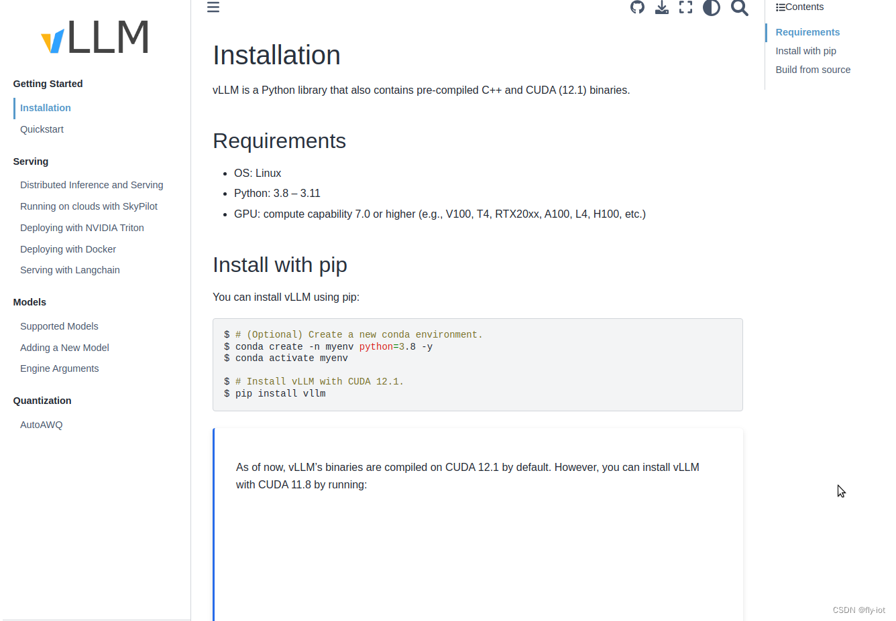
Task: Click the Requirements section heading
Action: (279, 141)
